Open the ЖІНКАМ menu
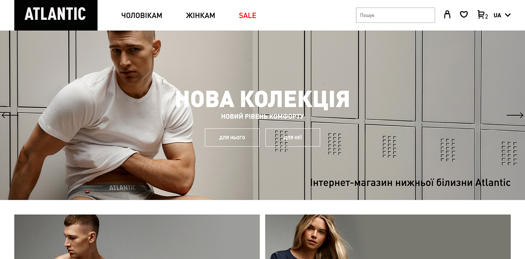 coord(201,15)
